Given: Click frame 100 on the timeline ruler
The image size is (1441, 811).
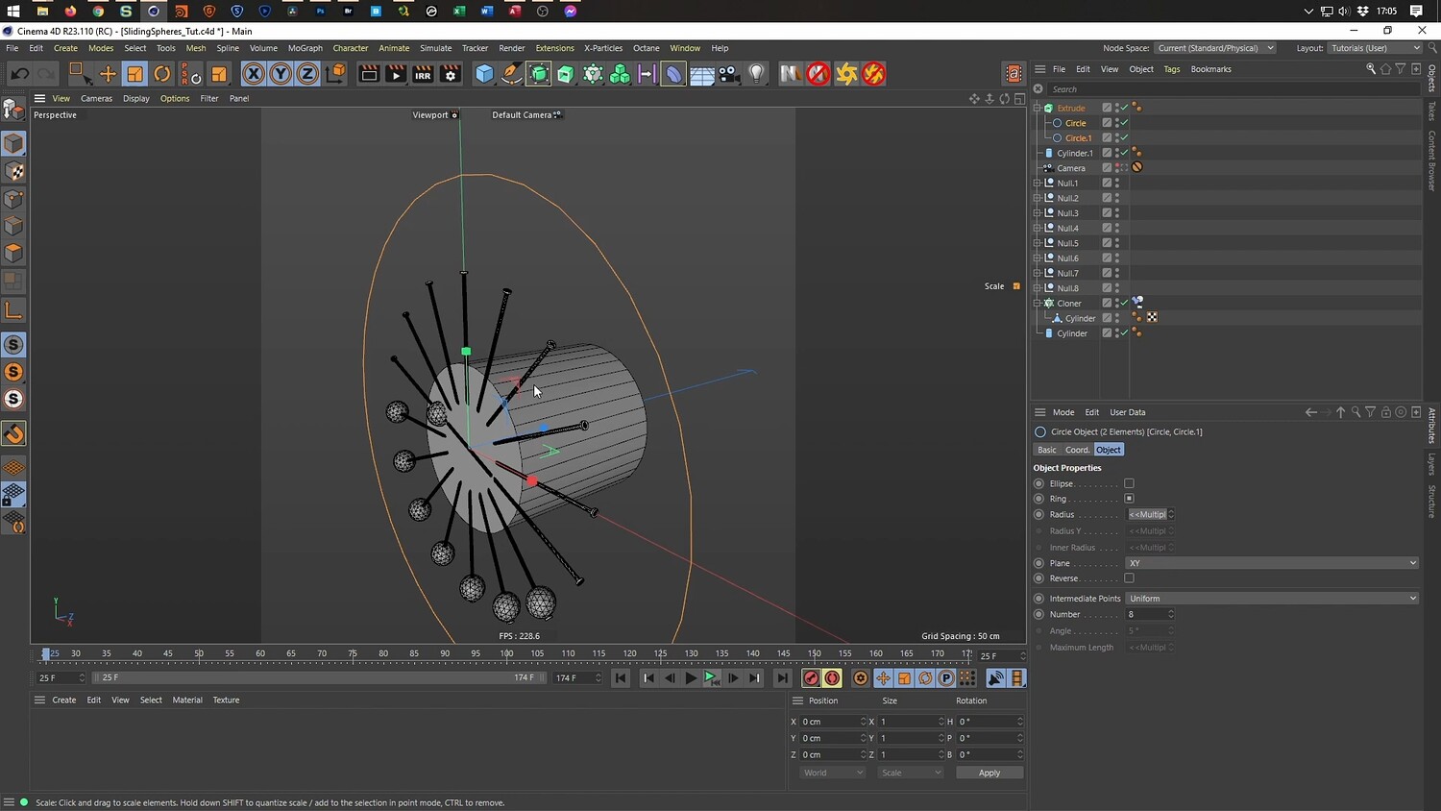Looking at the screenshot, I should pos(506,654).
